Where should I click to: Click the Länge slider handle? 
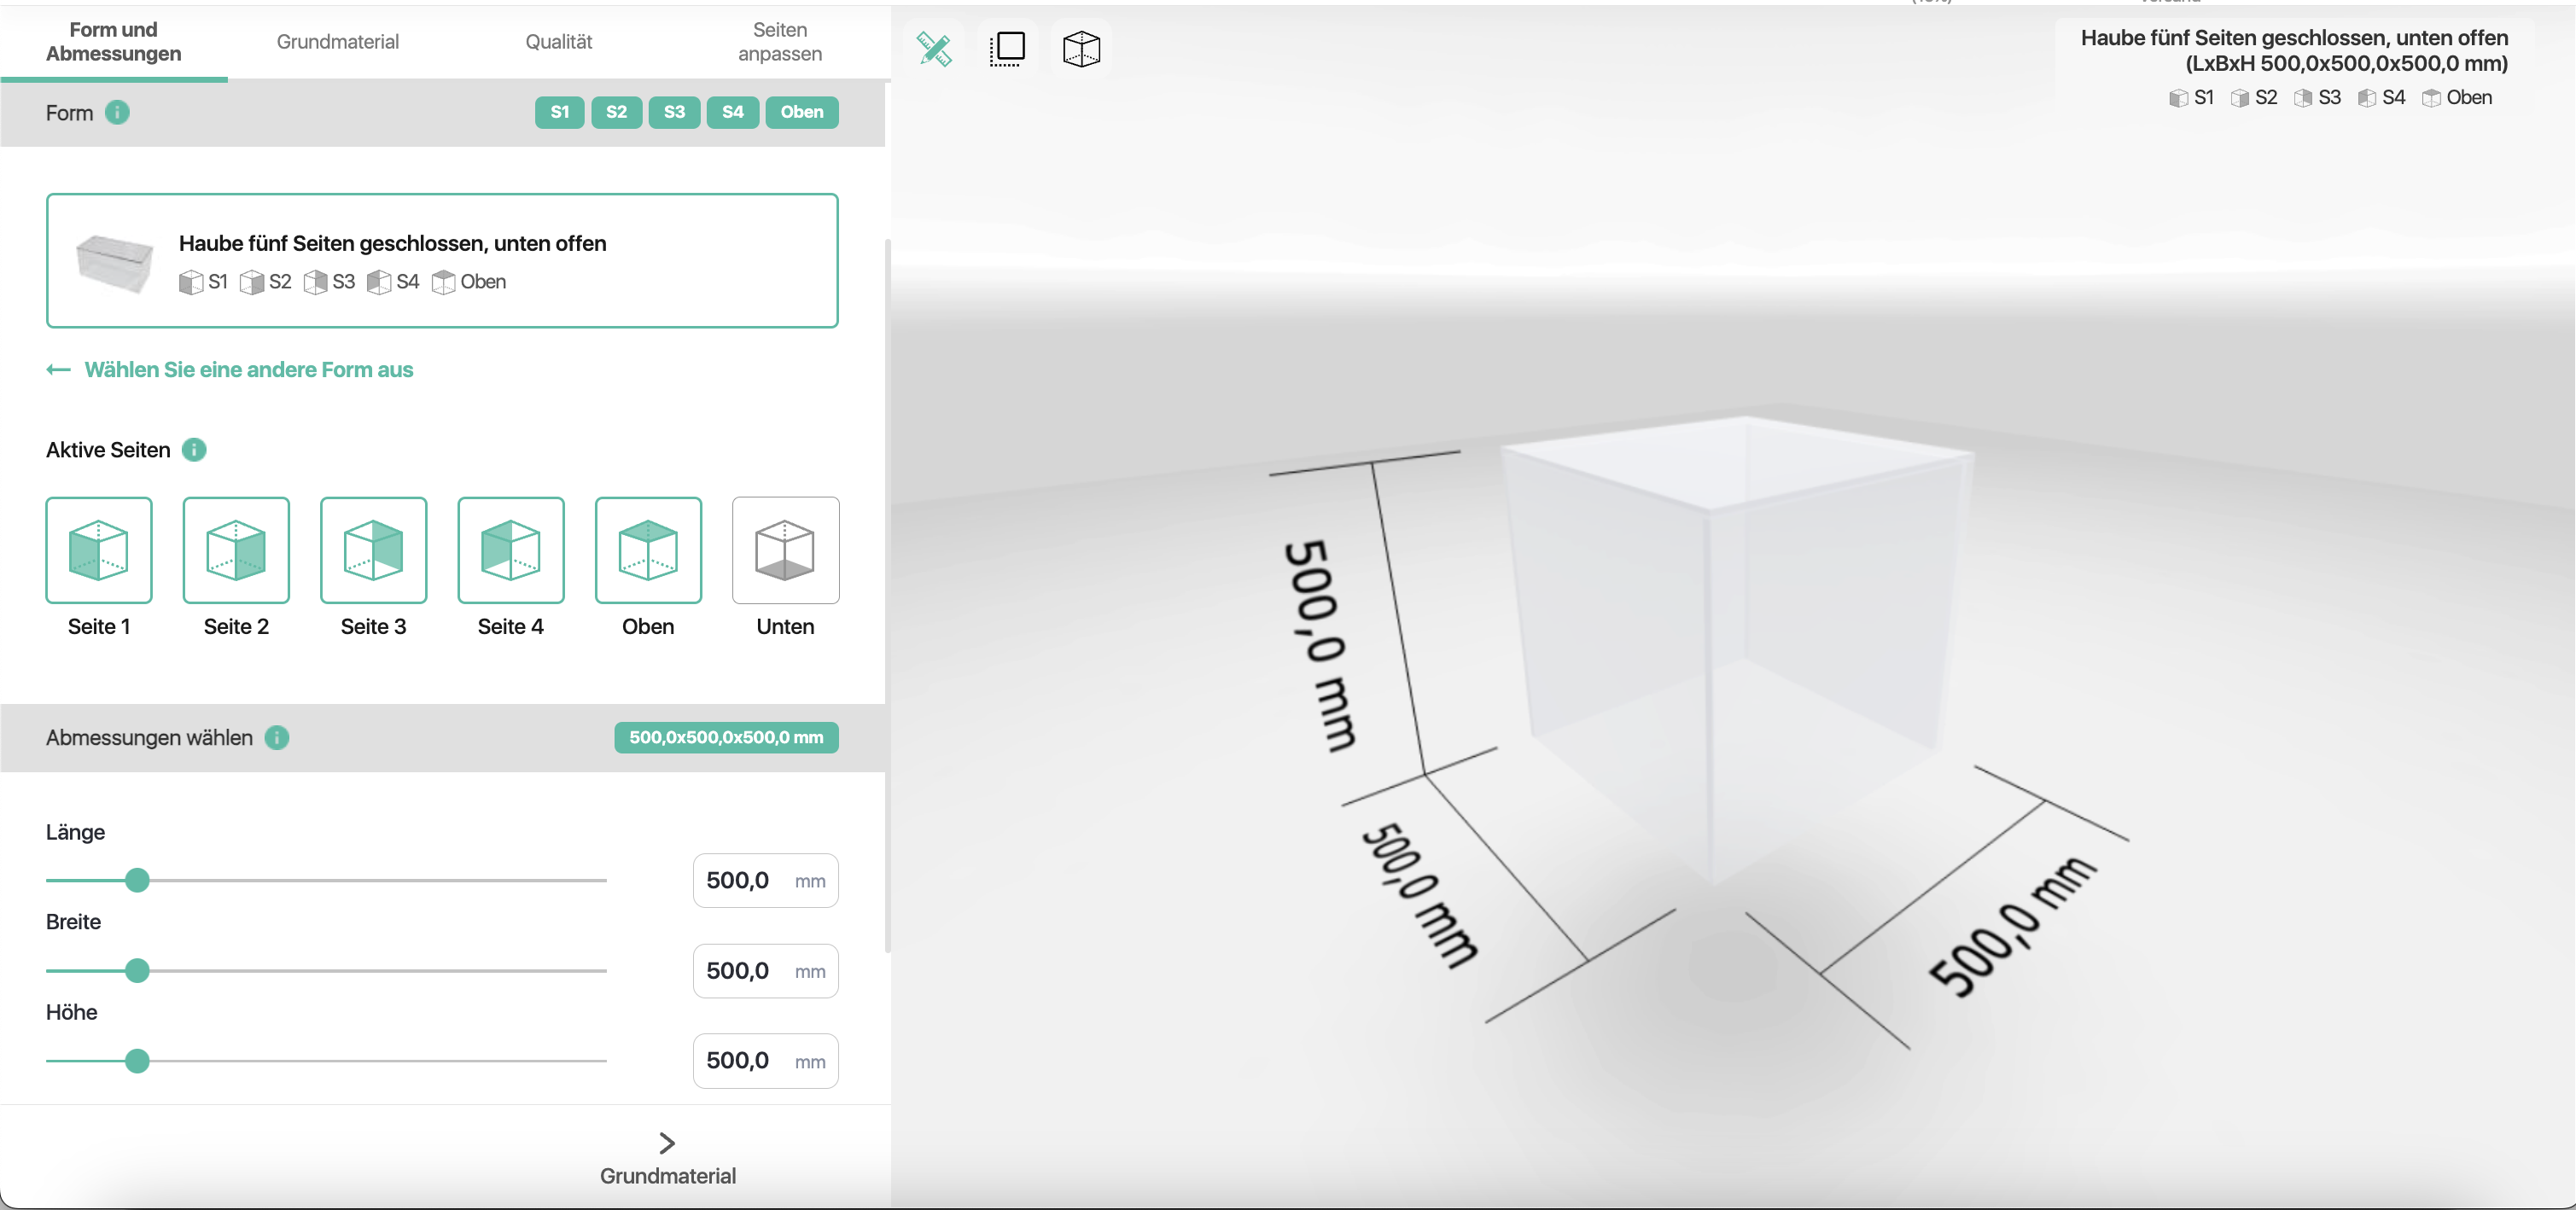[137, 880]
